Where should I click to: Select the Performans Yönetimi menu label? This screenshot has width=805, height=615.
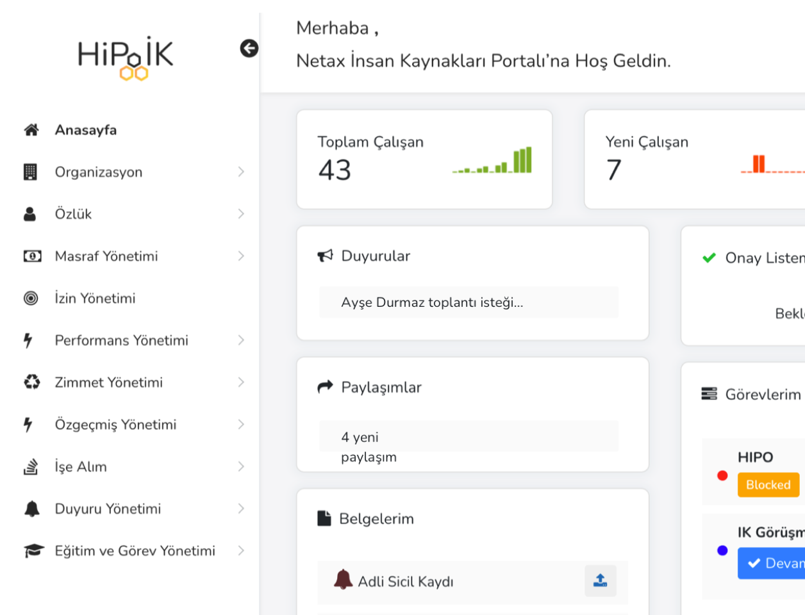122,340
